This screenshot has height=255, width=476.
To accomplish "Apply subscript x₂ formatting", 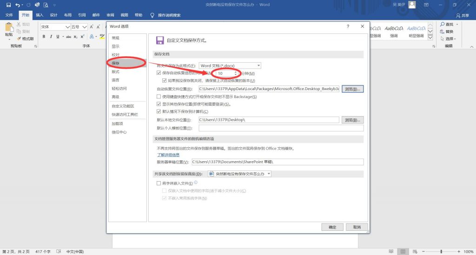I will click(76, 37).
